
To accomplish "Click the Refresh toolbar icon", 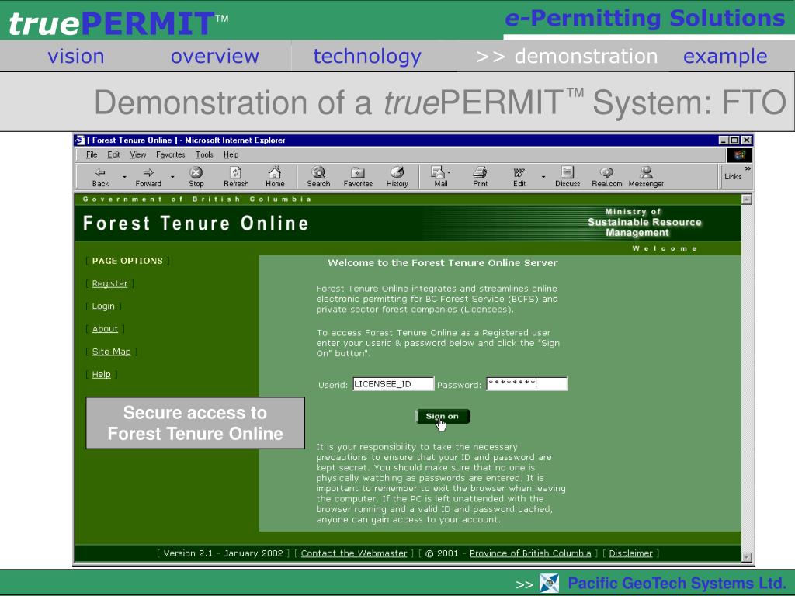I will pos(236,172).
